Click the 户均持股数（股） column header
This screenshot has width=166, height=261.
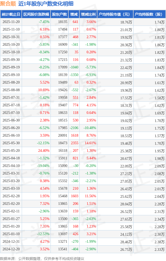(149, 14)
